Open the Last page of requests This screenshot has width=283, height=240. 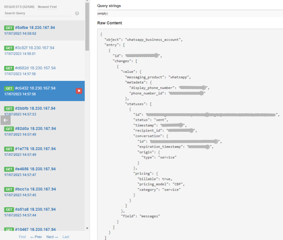66,237
